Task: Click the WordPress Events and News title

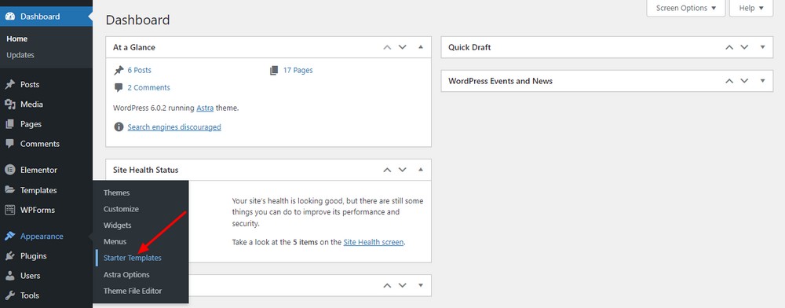Action: [x=500, y=81]
